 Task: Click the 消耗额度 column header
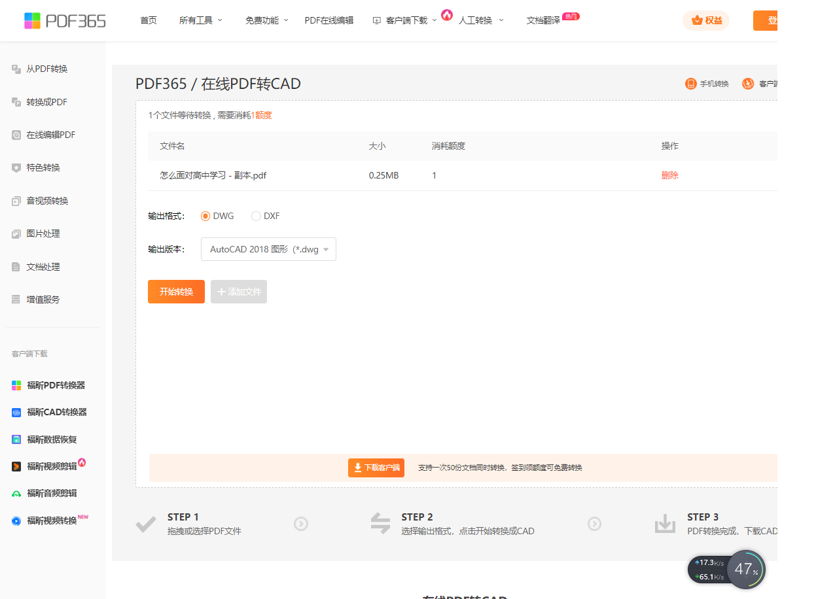point(448,146)
